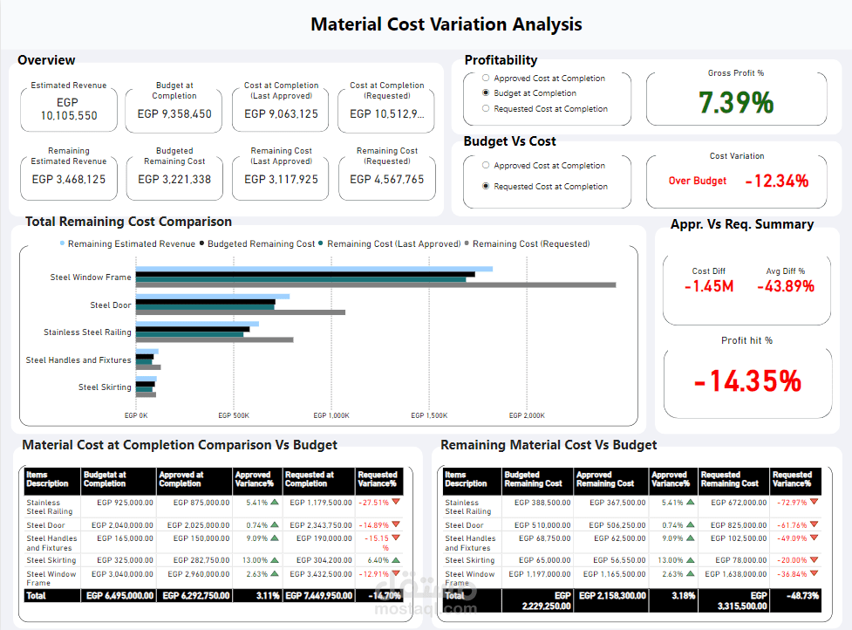Click the Gross Profit % card showing 7.39%
This screenshot has width=852, height=630.
tap(736, 96)
